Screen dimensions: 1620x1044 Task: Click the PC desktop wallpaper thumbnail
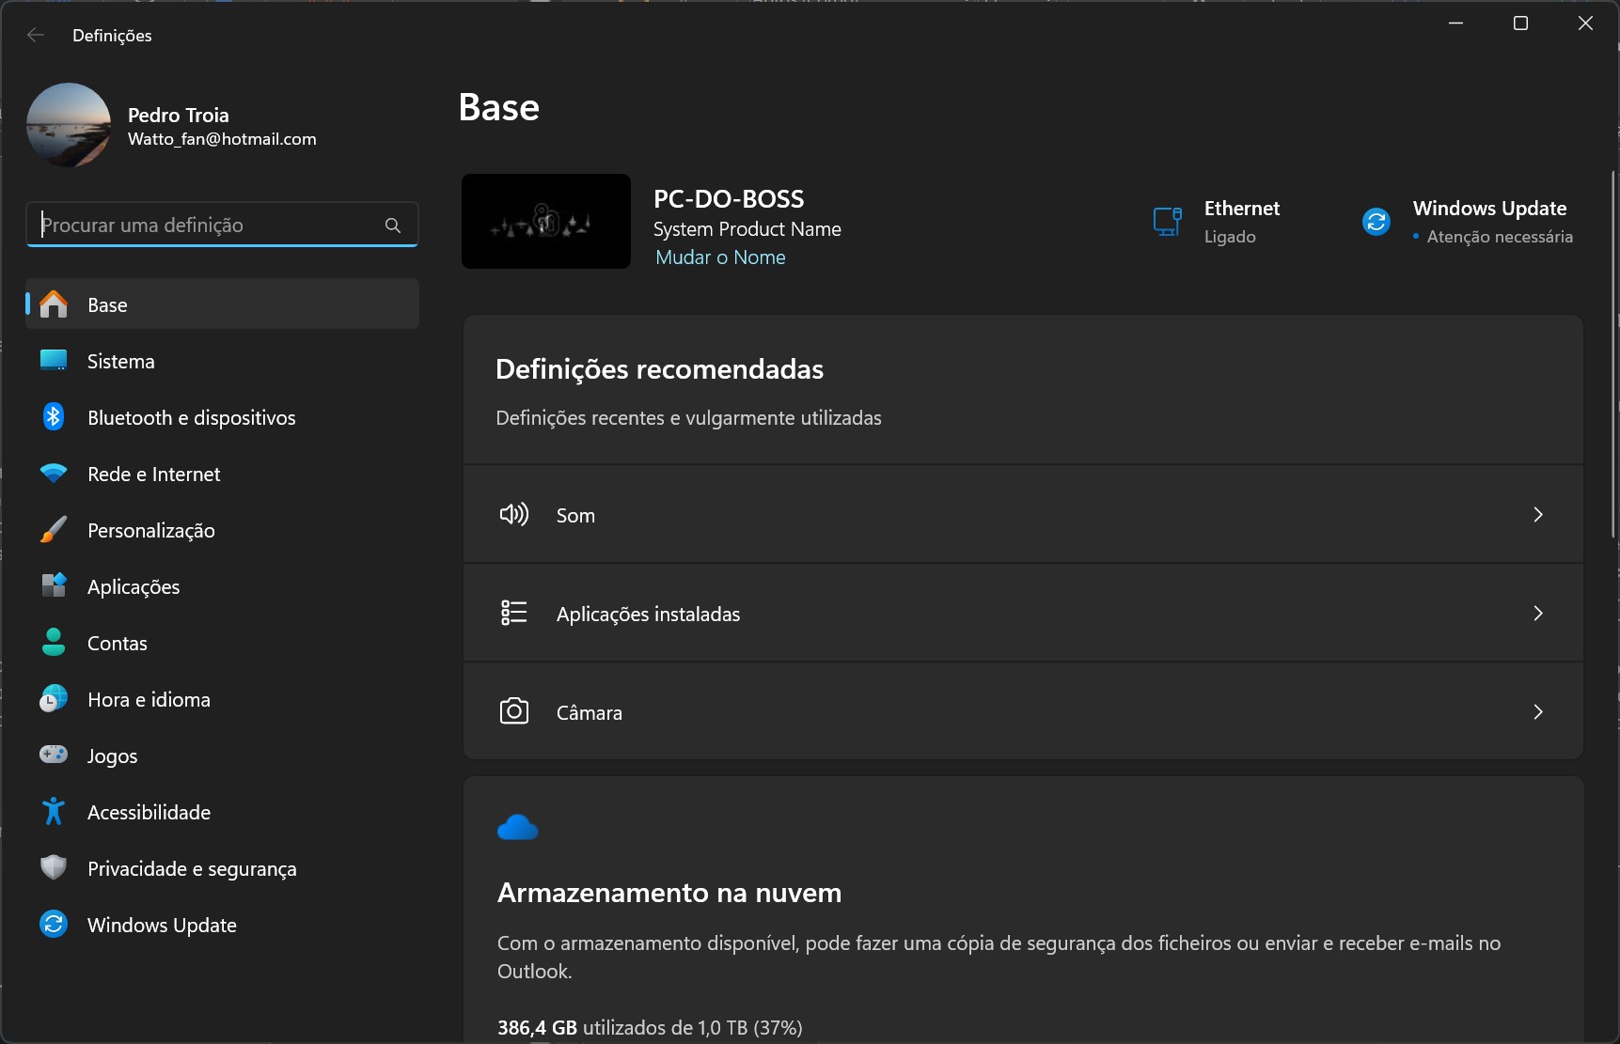point(546,222)
